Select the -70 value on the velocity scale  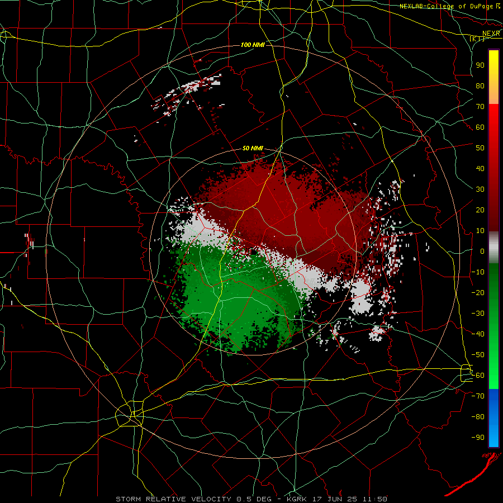(x=478, y=396)
